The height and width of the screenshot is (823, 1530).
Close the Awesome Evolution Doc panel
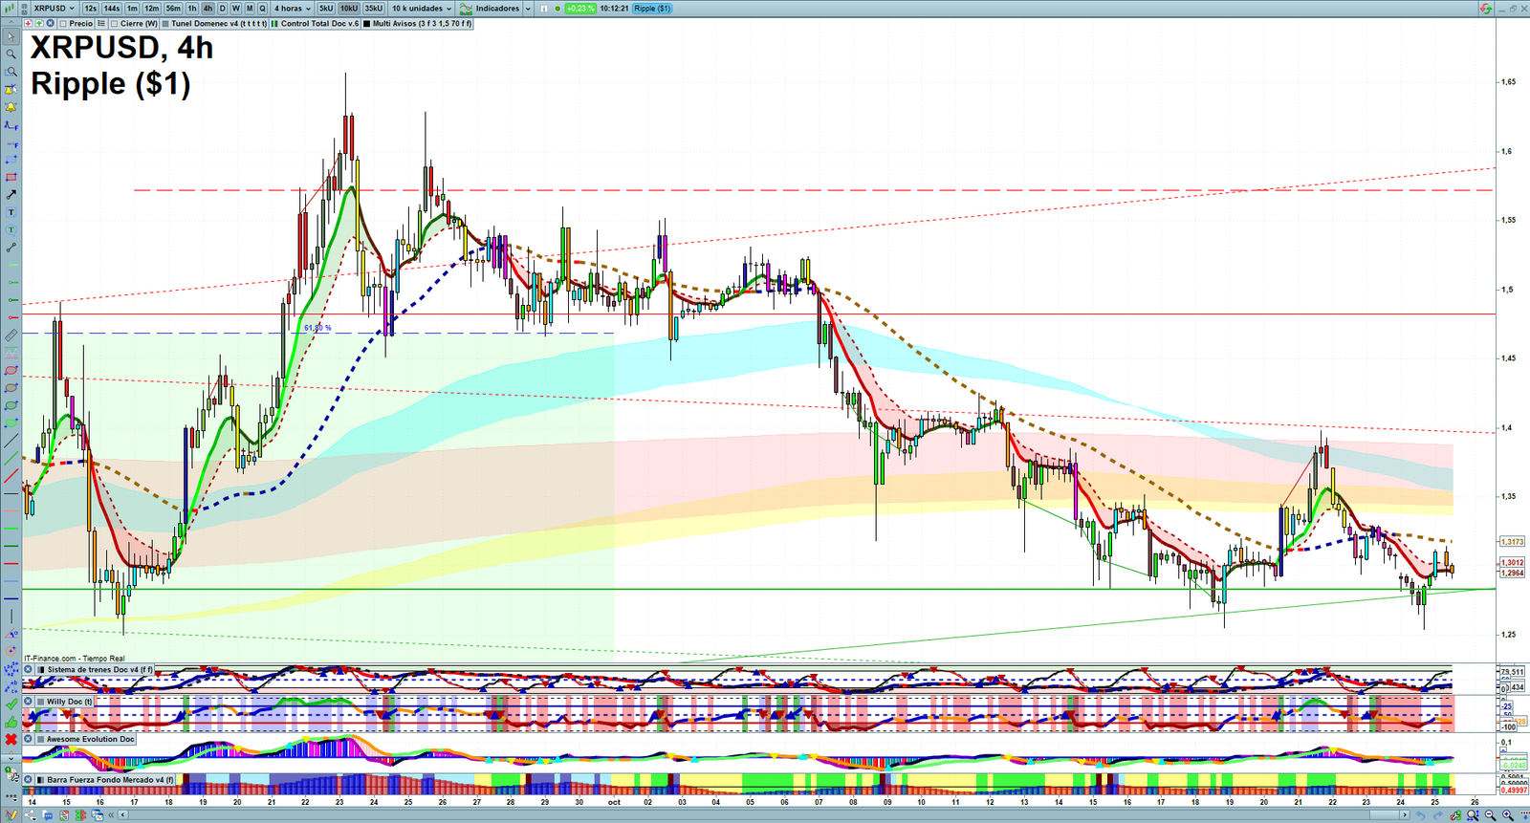click(x=30, y=739)
